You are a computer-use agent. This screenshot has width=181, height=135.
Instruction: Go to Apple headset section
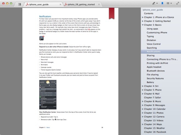154,67
